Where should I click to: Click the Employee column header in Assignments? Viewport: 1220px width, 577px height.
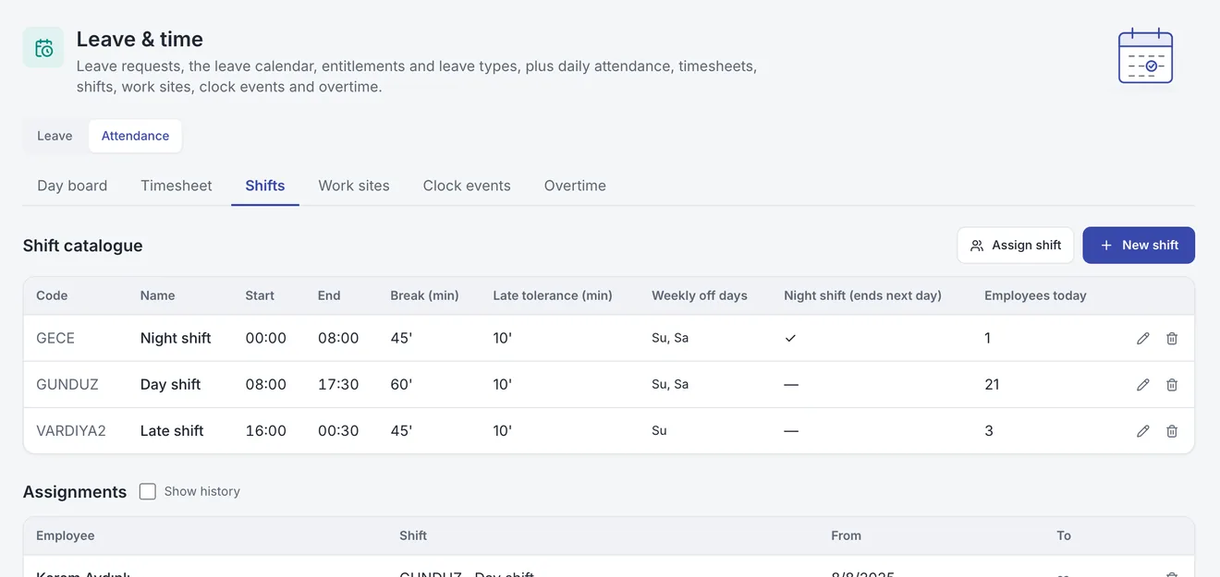66,535
